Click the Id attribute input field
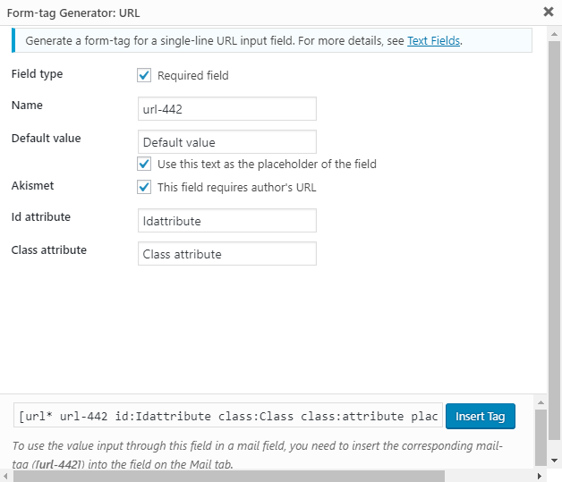This screenshot has width=562, height=482. (226, 220)
